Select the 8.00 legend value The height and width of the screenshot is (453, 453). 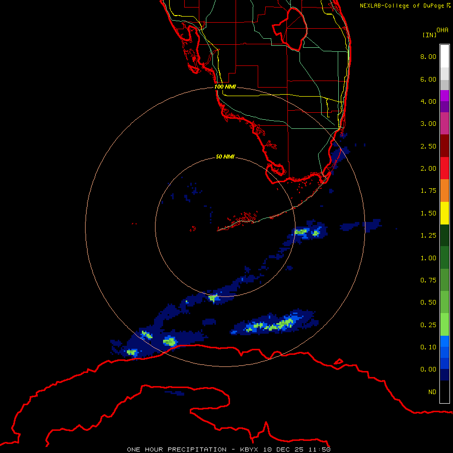click(428, 56)
